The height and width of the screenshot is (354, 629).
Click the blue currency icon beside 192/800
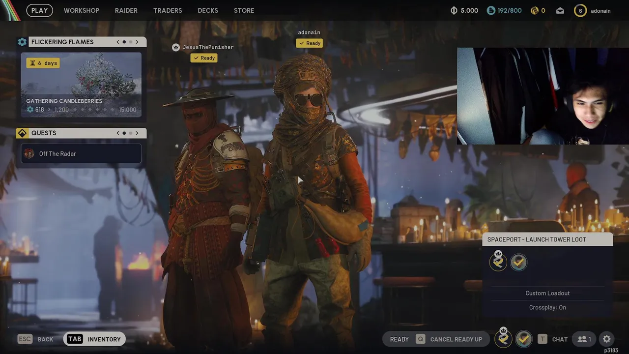490,10
